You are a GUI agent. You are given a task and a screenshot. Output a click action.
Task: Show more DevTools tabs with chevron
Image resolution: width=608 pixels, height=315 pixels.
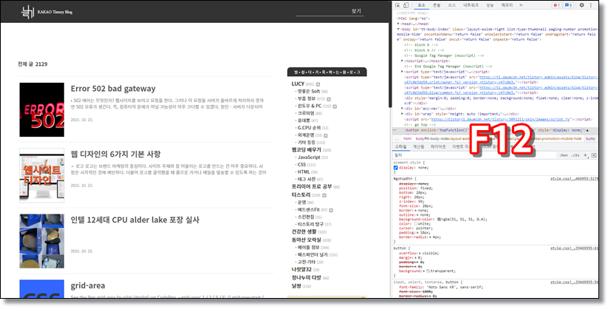point(521,5)
